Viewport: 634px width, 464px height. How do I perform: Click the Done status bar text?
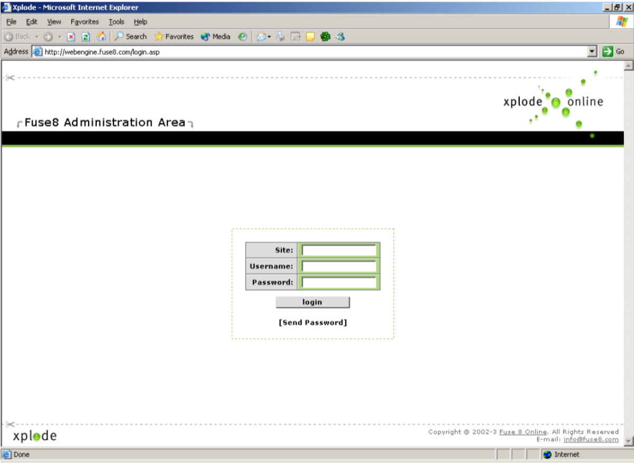[x=22, y=454]
